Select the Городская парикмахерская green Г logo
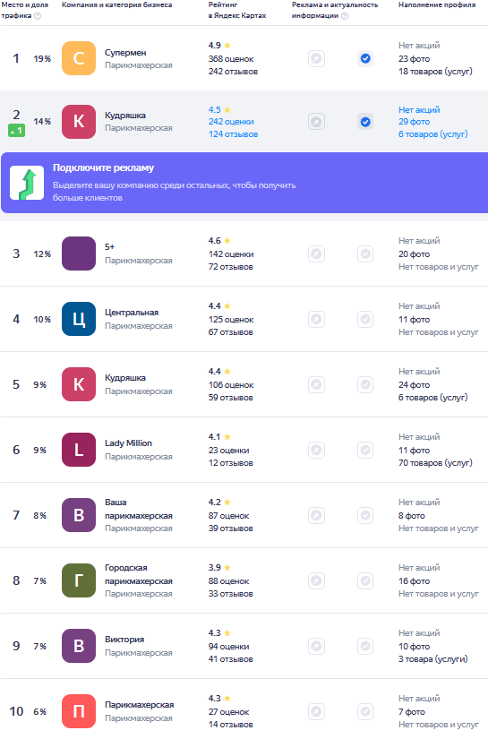The width and height of the screenshot is (488, 739). (79, 580)
